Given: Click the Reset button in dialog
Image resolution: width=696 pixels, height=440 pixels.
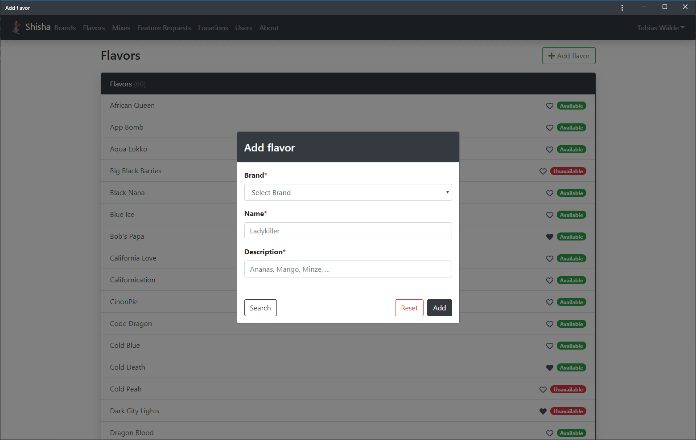Looking at the screenshot, I should tap(409, 308).
